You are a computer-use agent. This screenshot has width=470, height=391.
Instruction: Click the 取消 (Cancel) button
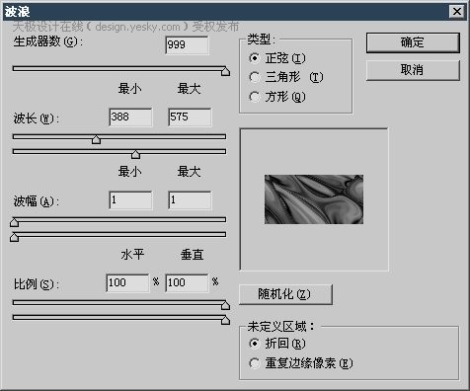coord(413,70)
